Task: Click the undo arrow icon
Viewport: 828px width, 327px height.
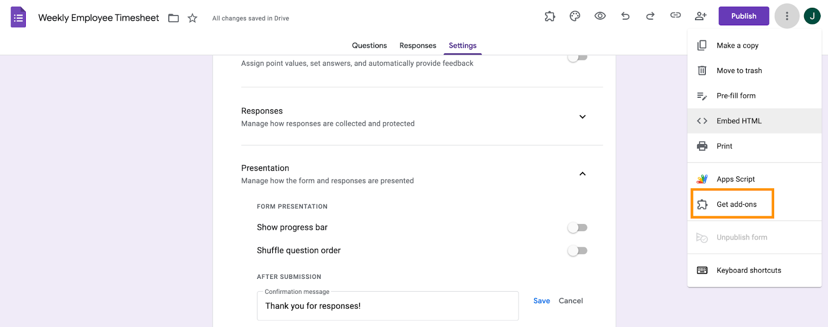Action: (625, 16)
